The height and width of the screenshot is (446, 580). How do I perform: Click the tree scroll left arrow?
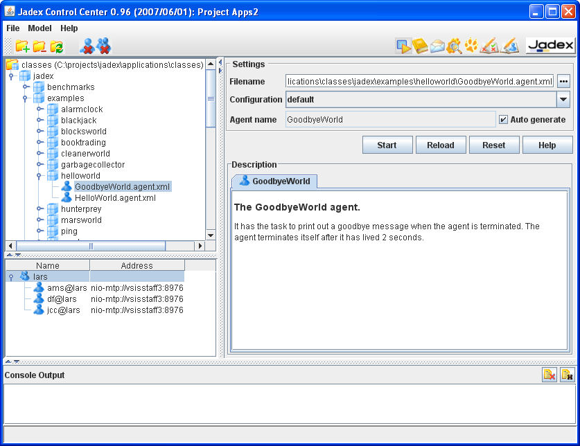pyautogui.click(x=10, y=246)
